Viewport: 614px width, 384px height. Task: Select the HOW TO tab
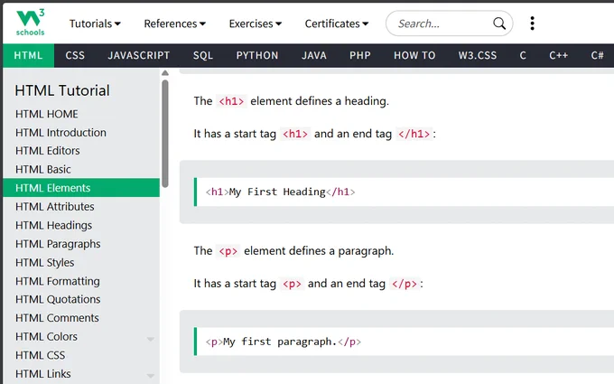click(414, 56)
